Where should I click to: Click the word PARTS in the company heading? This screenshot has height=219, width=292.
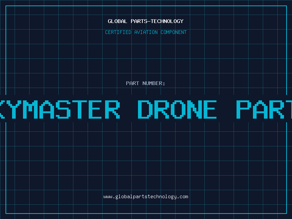139,21
